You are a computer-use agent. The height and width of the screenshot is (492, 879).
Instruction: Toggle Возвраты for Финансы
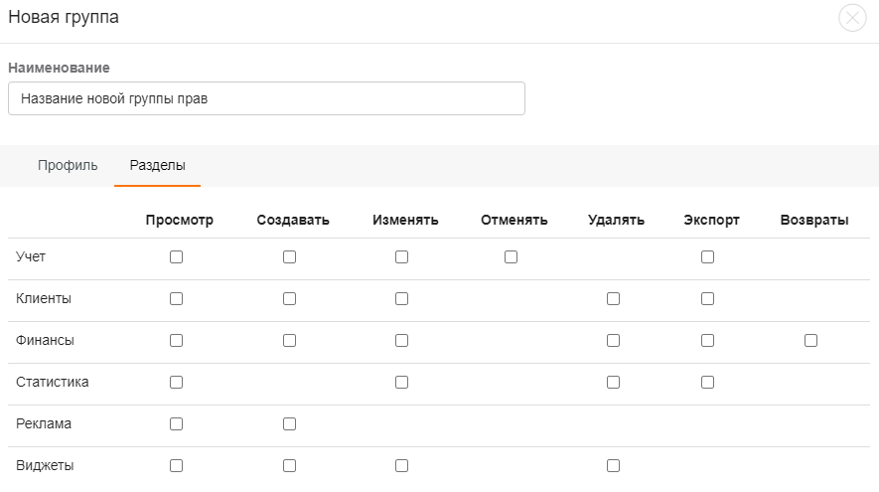tap(810, 341)
